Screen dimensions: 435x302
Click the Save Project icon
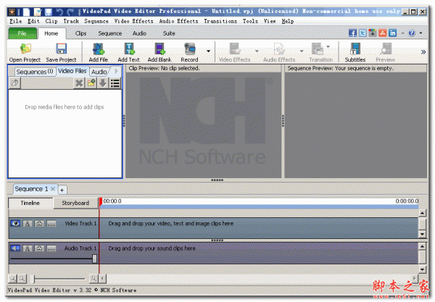pos(61,49)
